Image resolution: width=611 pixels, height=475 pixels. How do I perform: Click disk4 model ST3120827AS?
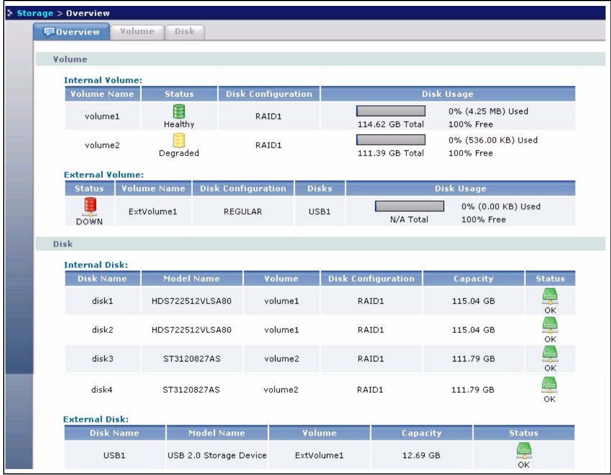coord(191,389)
